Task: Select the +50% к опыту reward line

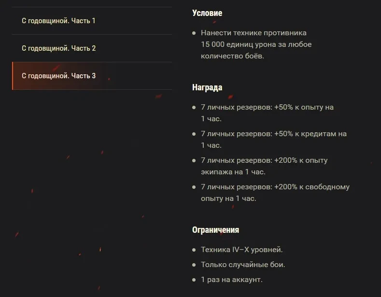Action: click(x=267, y=113)
